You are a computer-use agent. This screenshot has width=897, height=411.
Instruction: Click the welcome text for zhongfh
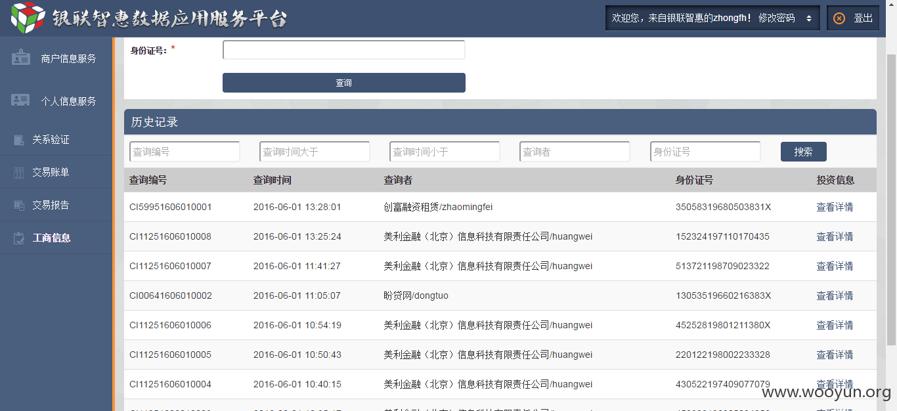pos(682,18)
